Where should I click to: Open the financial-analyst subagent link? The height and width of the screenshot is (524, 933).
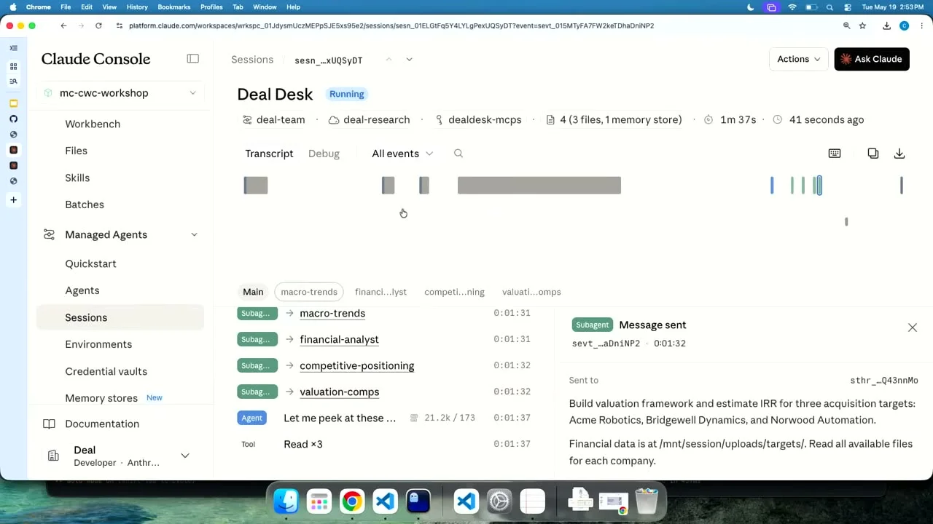[x=339, y=339]
